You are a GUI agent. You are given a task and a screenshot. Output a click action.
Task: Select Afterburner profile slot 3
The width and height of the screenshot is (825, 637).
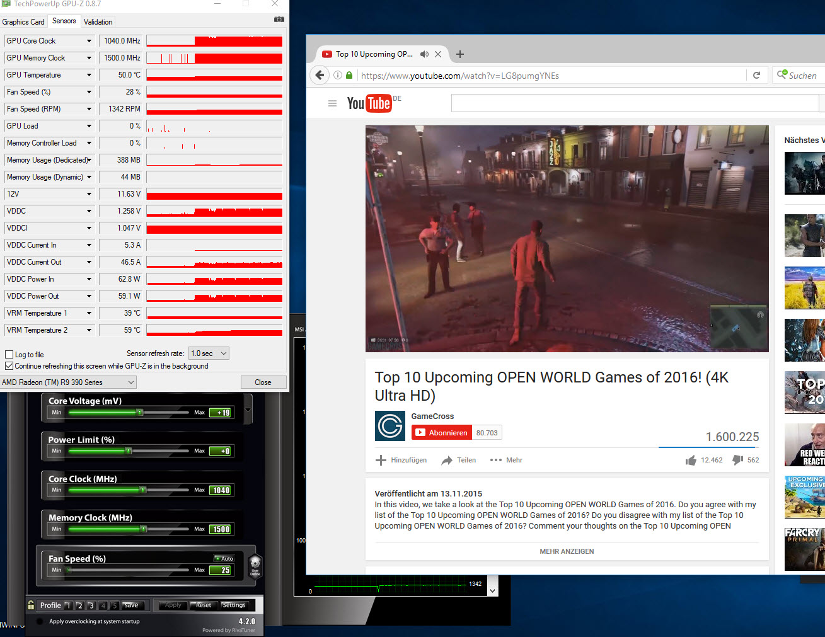[x=91, y=605]
